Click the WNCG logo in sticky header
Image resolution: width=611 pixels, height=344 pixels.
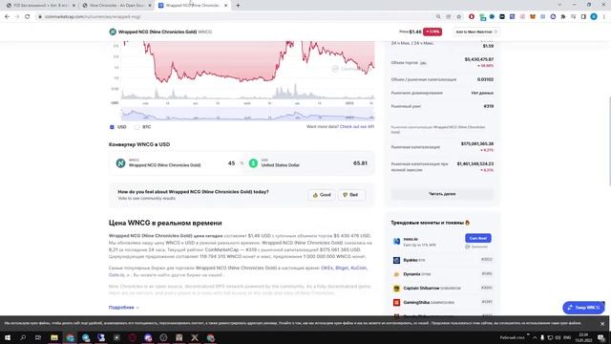113,32
